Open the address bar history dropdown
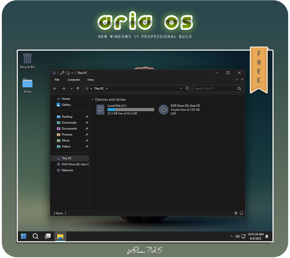Image resolution: width=290 pixels, height=258 pixels. (181, 88)
